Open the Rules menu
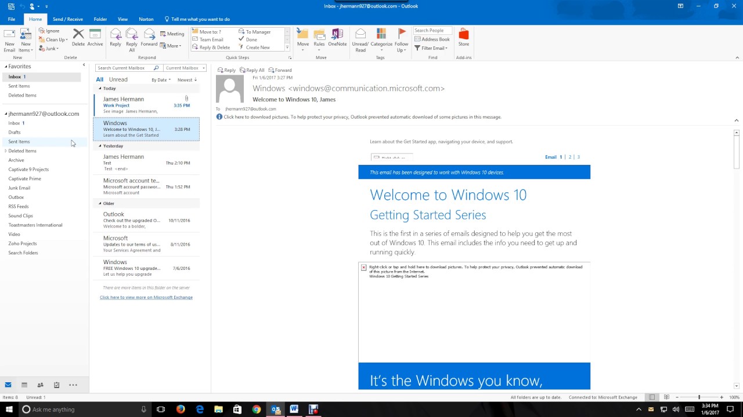This screenshot has height=417, width=743. (319, 39)
